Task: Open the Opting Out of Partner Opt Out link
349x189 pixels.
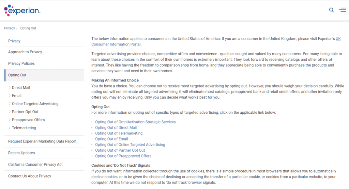Action: [x=120, y=150]
